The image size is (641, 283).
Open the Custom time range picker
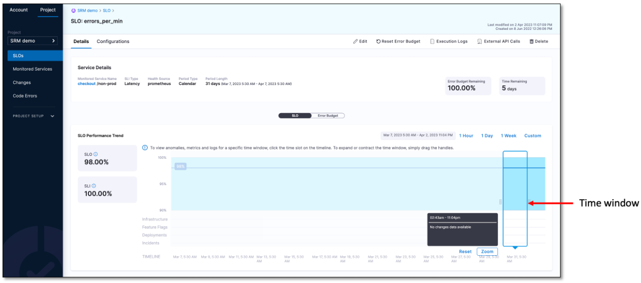tap(533, 136)
